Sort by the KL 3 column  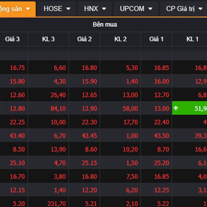tap(48, 39)
